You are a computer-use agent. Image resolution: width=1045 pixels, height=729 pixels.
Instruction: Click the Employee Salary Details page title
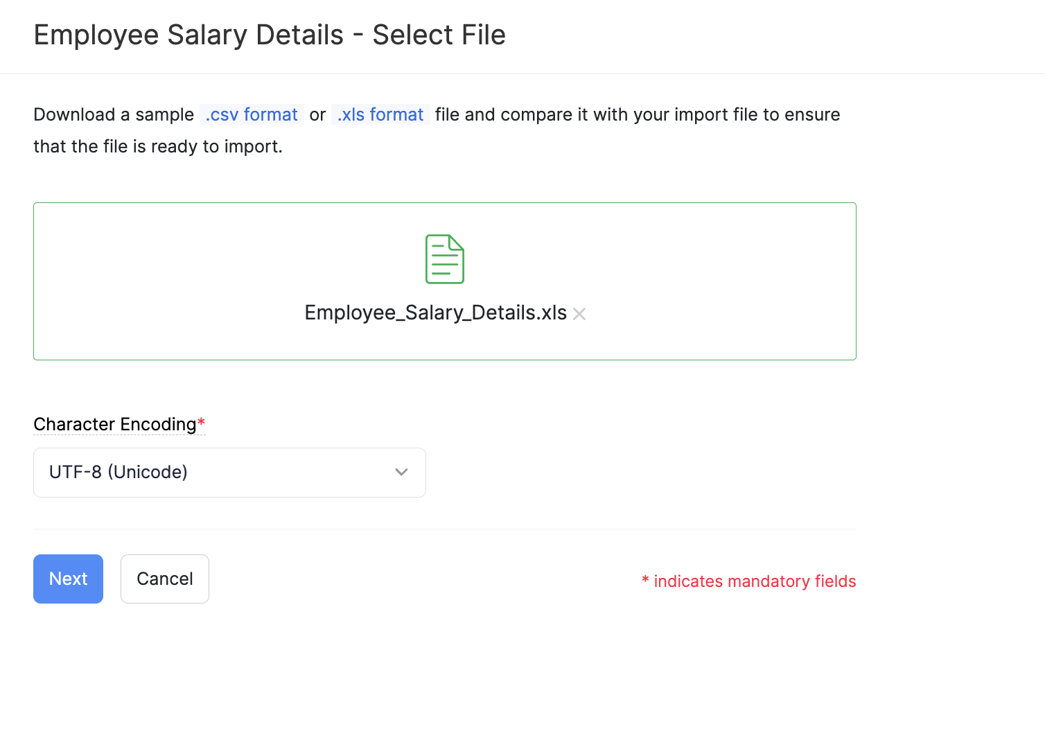269,35
